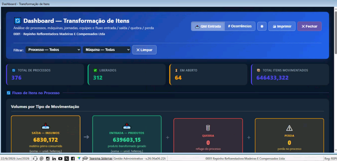This screenshot has width=337, height=161.
Task: Click the Perda label in the orange card
Action: coord(289,136)
